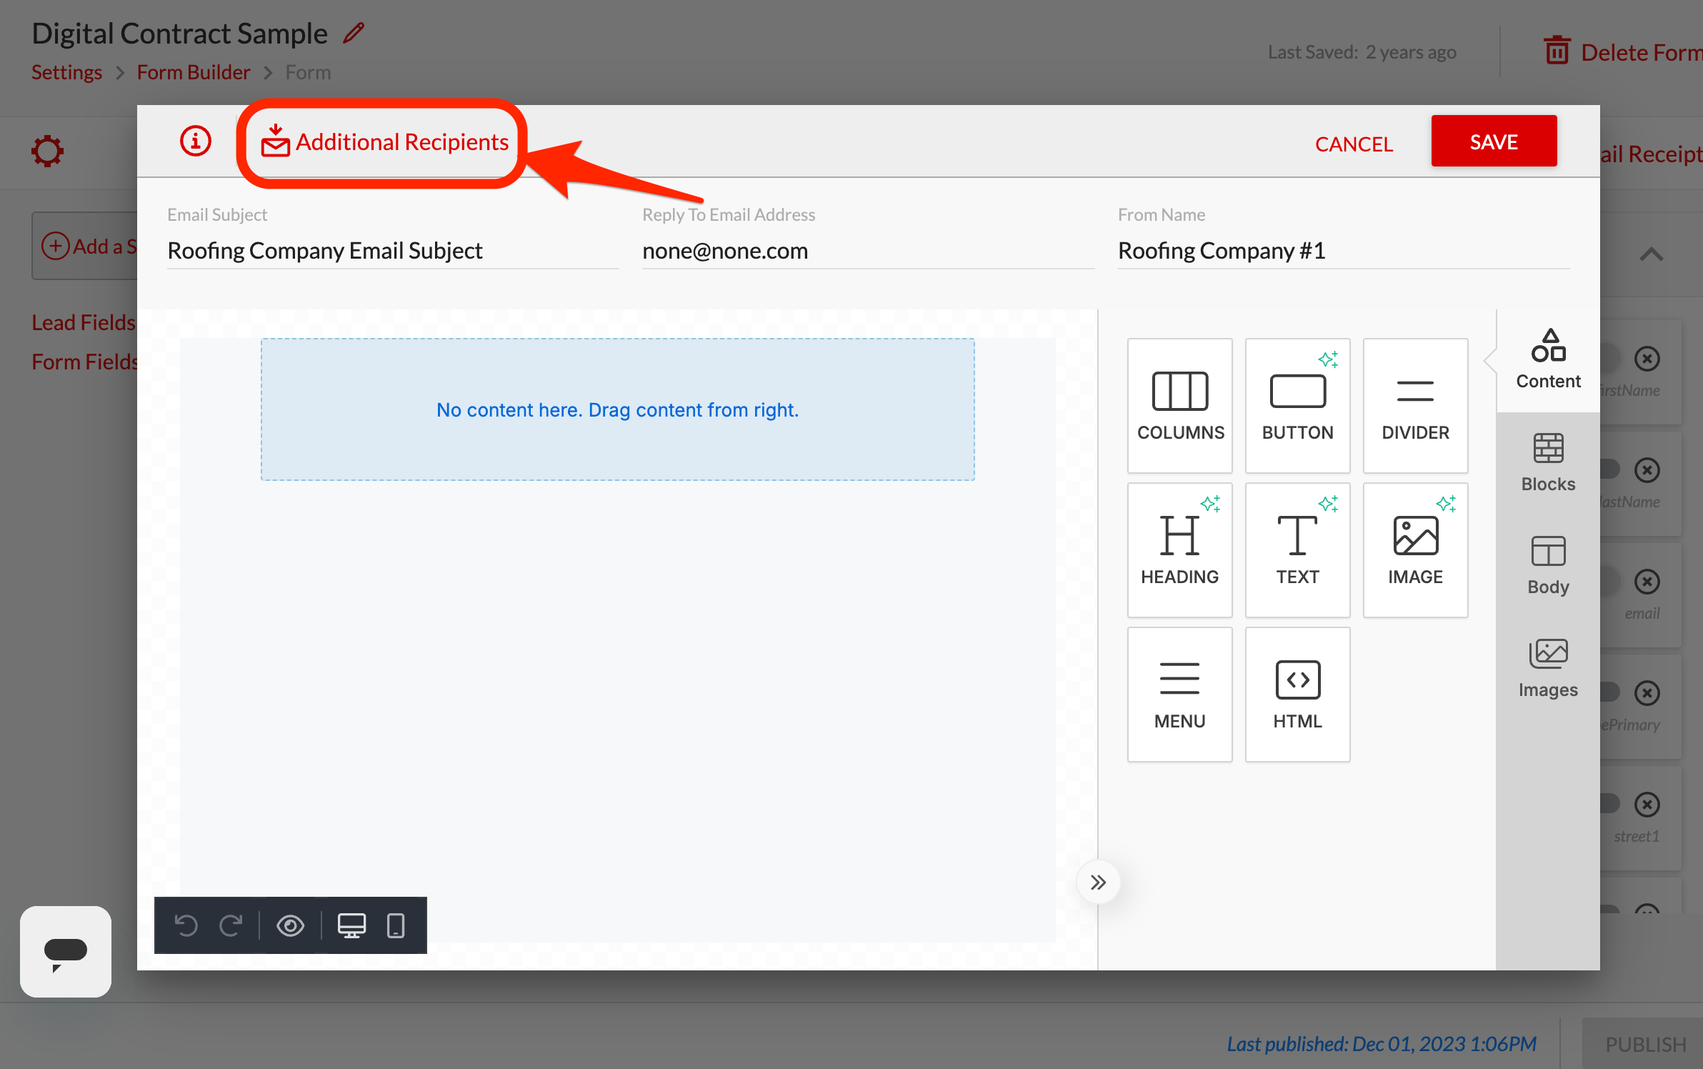Screen dimensions: 1703x1069
Task: Click the CANCEL button
Action: point(1354,144)
